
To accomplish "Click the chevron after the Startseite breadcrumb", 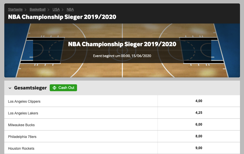I will pyautogui.click(x=26, y=10).
